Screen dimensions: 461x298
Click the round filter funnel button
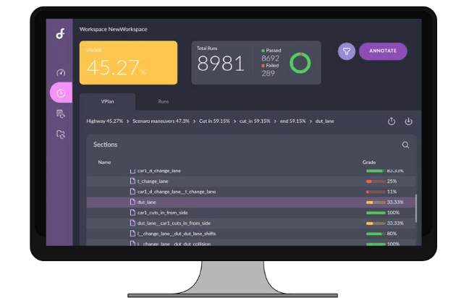click(347, 51)
